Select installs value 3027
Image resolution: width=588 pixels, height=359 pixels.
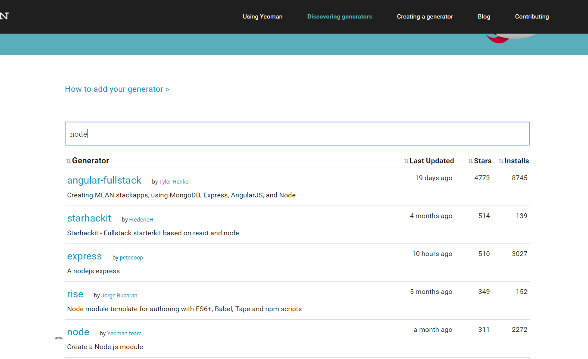(519, 254)
